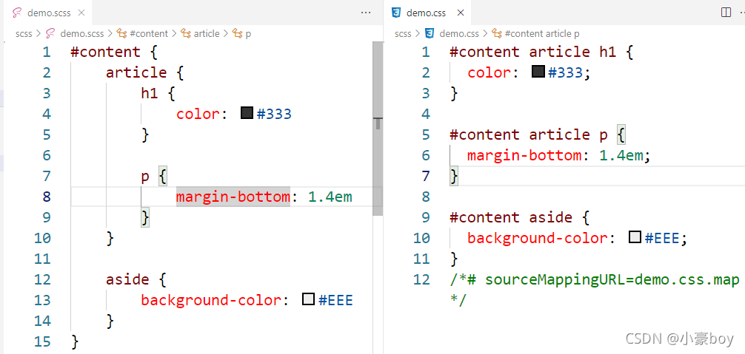Click the closing brace on line 7 of demo.css
Viewport: 745px width, 354px height.
point(454,176)
